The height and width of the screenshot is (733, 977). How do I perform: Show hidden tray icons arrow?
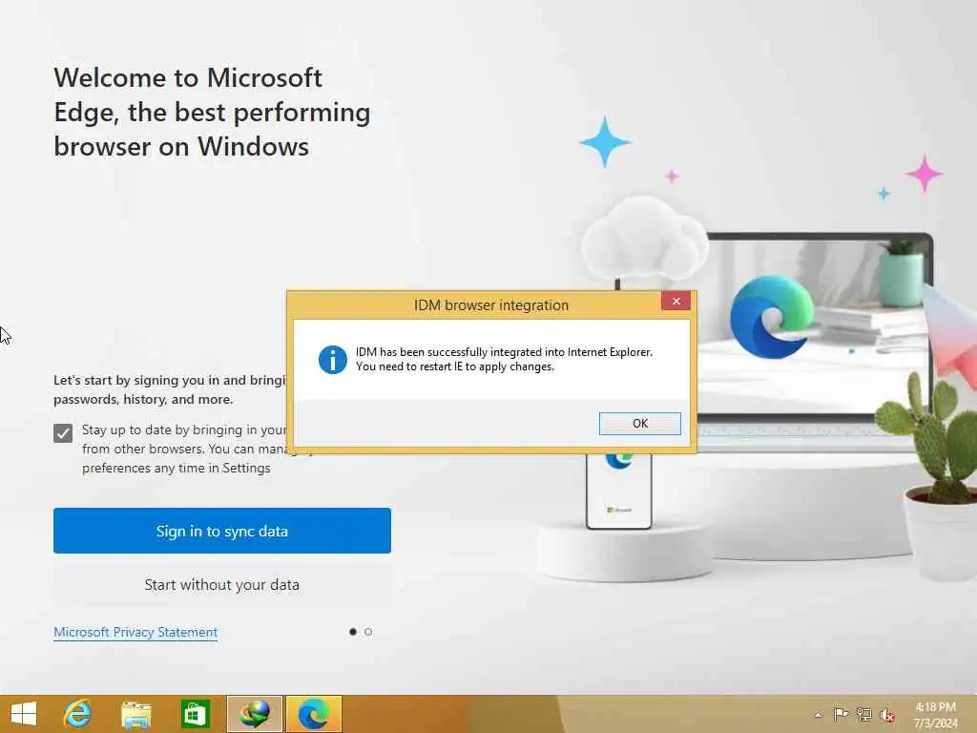click(x=818, y=715)
